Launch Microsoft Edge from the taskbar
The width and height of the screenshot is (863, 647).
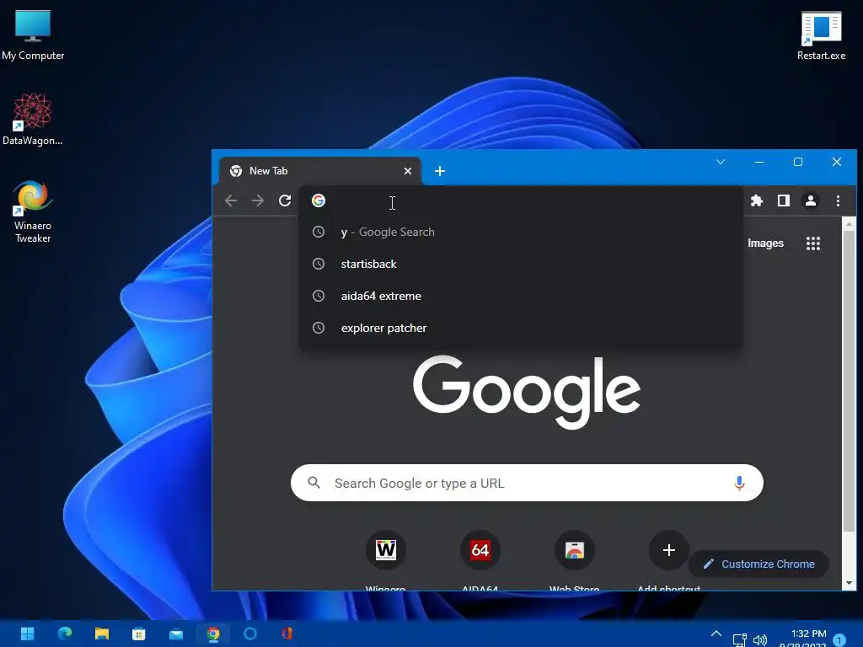click(65, 634)
